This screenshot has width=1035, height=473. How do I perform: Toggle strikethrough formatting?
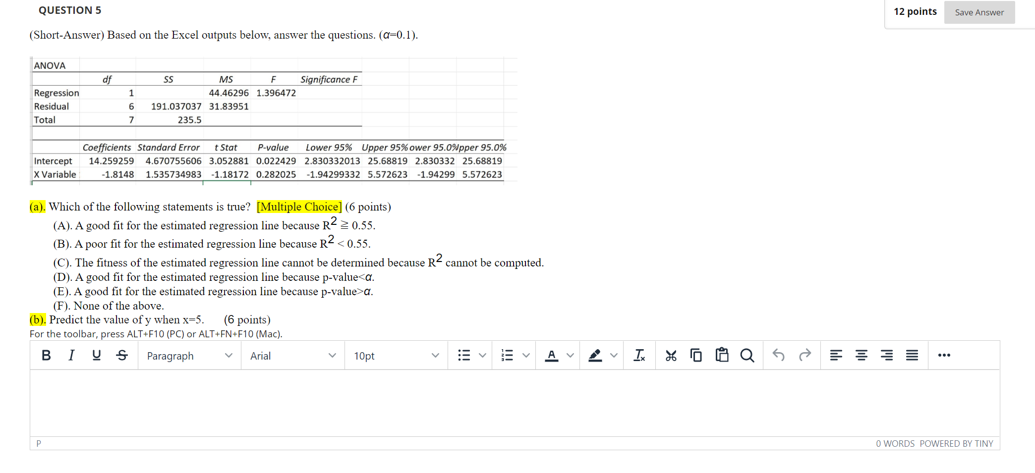(x=122, y=355)
